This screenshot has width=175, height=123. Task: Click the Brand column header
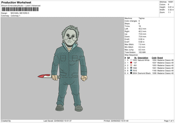pyautogui.click(x=160, y=58)
